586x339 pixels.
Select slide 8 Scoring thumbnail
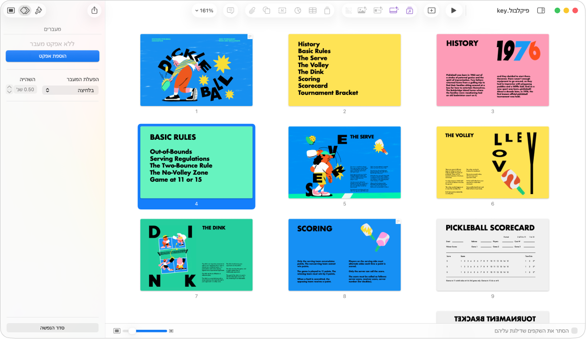pos(344,255)
